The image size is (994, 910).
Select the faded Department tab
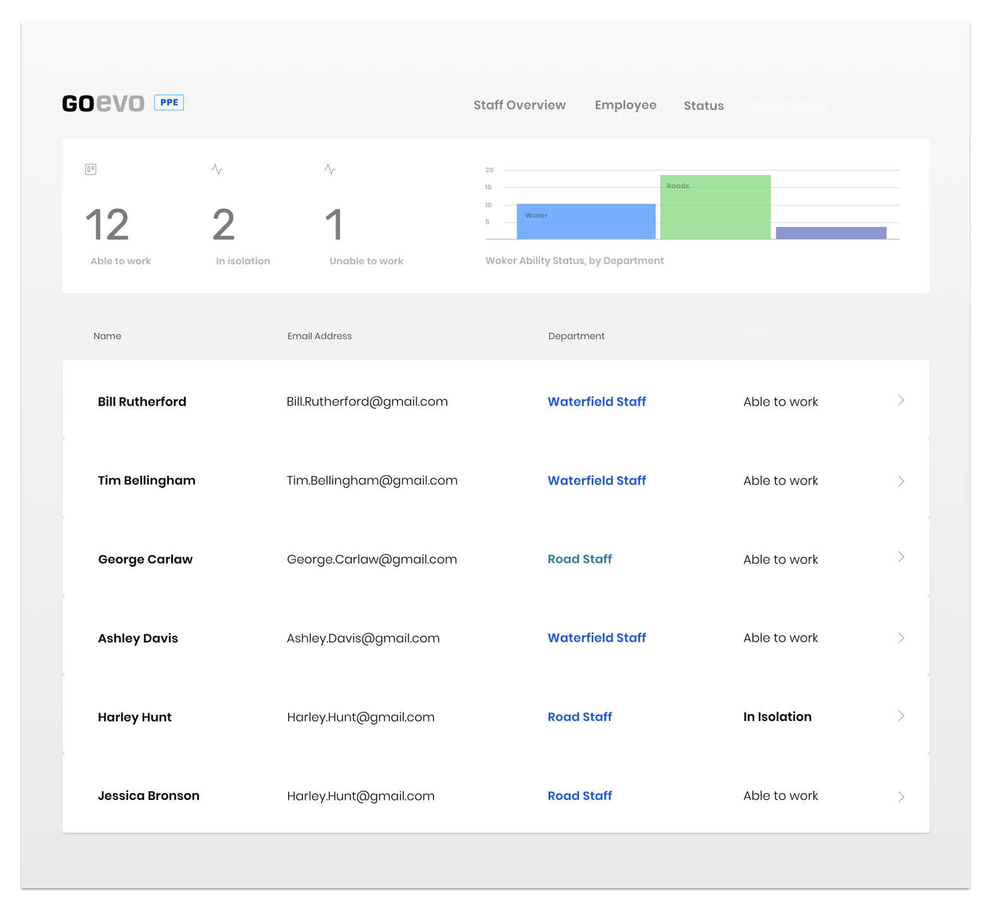789,106
